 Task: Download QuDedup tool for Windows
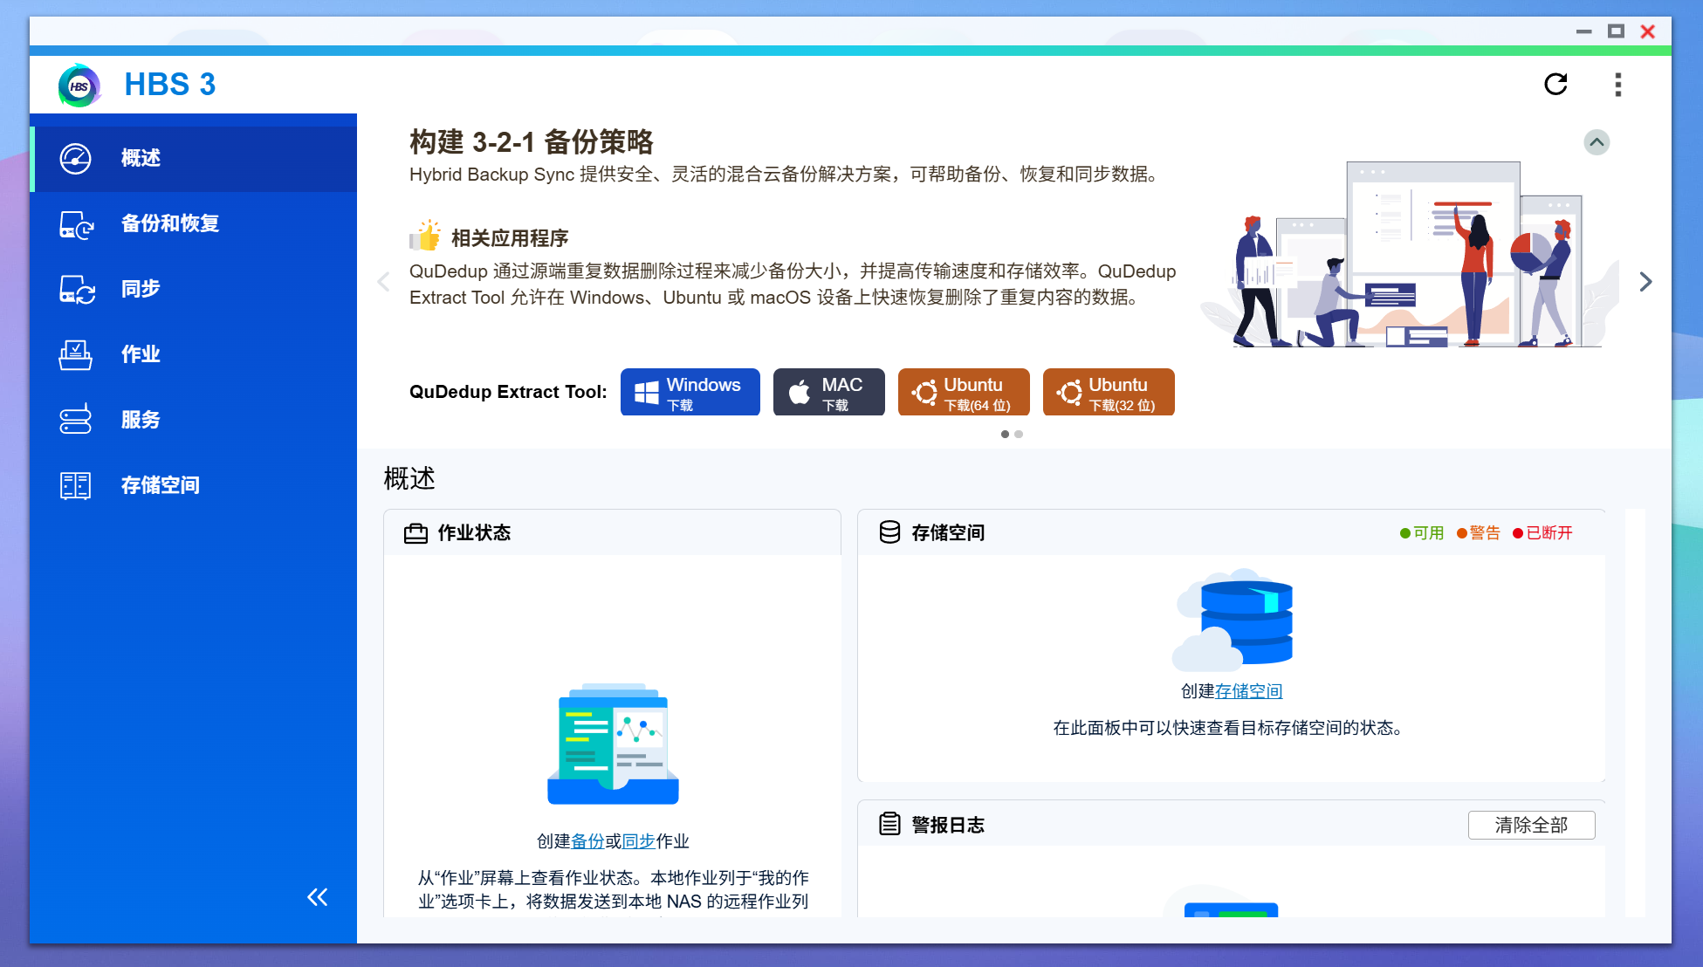coord(690,393)
